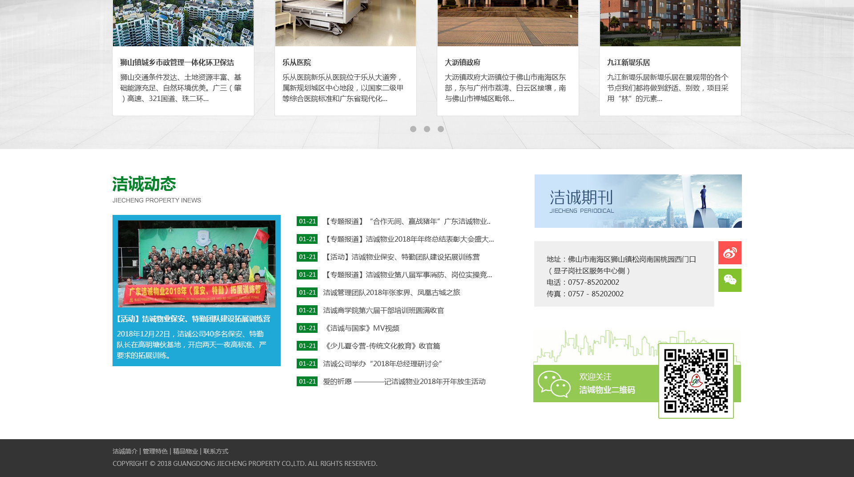Open the 管理特色 footer link
This screenshot has height=477, width=854.
pyautogui.click(x=155, y=451)
